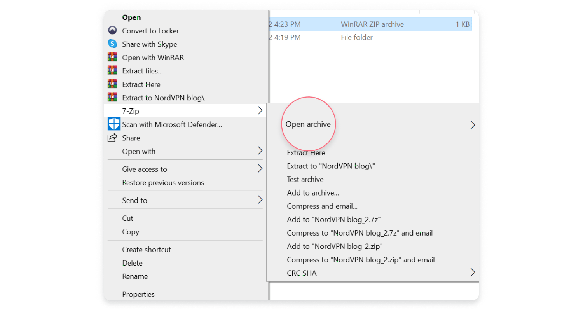Select WinRAR Extract Here entry

tap(141, 84)
